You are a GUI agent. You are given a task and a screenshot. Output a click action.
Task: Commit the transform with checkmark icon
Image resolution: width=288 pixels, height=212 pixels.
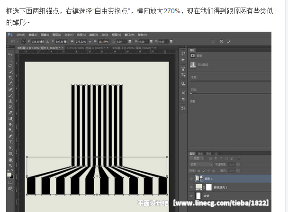click(x=229, y=42)
